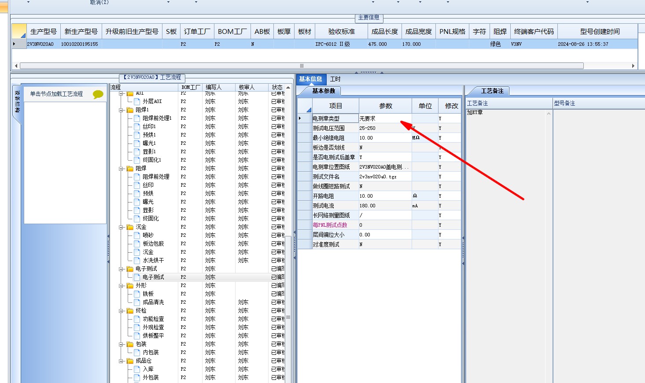Collapse the 终检 folder node
The width and height of the screenshot is (645, 383).
(121, 311)
